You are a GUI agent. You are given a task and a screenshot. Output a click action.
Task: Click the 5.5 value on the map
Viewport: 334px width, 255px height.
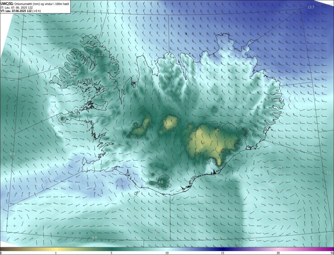(102, 98)
